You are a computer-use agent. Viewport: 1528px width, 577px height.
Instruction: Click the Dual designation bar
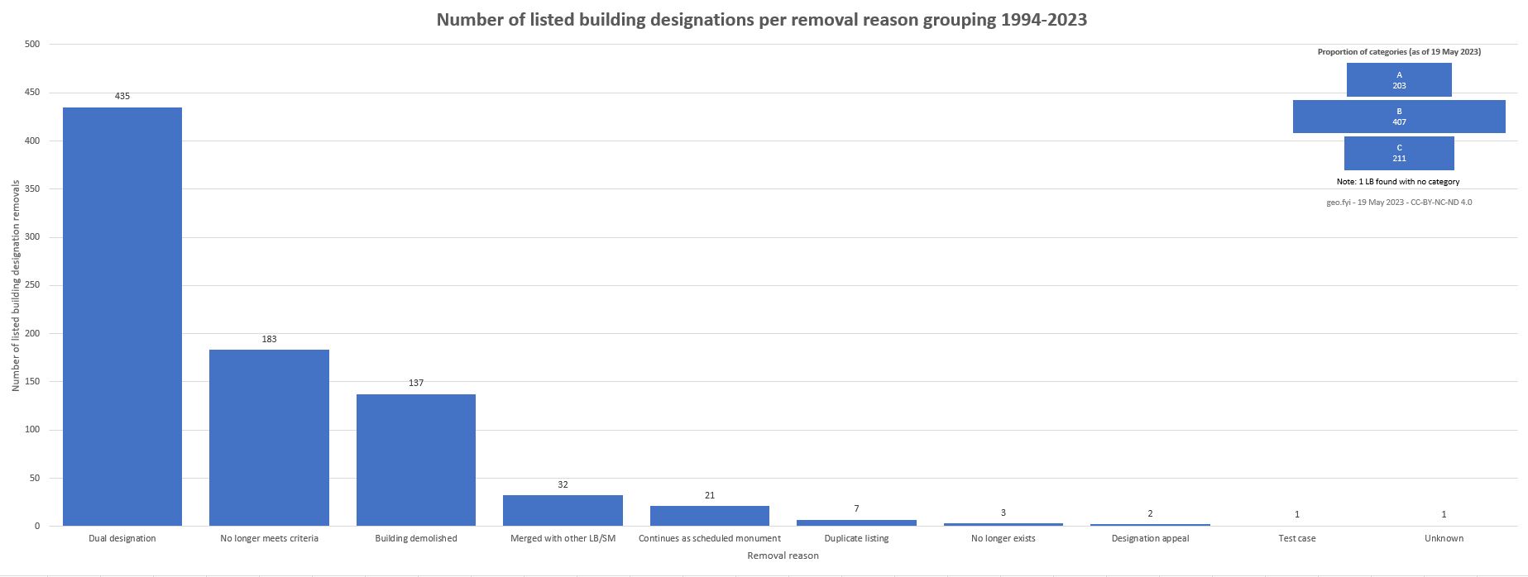pyautogui.click(x=122, y=317)
